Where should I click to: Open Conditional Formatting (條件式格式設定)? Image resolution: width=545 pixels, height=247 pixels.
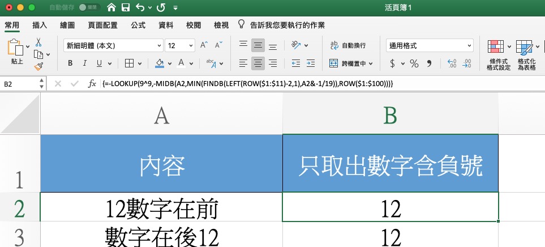coord(499,55)
